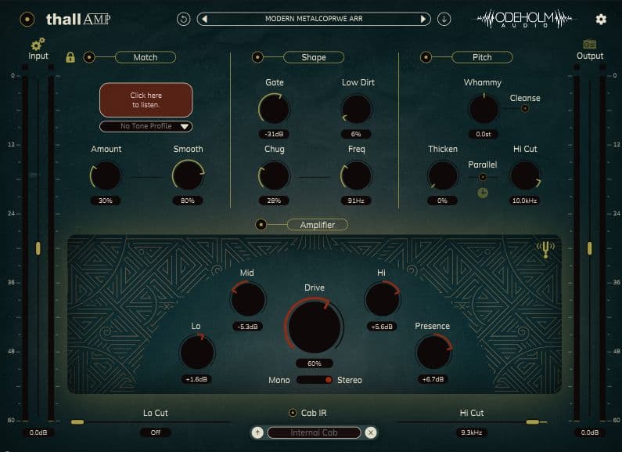Click the 'Click here to listen' button
This screenshot has height=452, width=622.
tap(146, 100)
